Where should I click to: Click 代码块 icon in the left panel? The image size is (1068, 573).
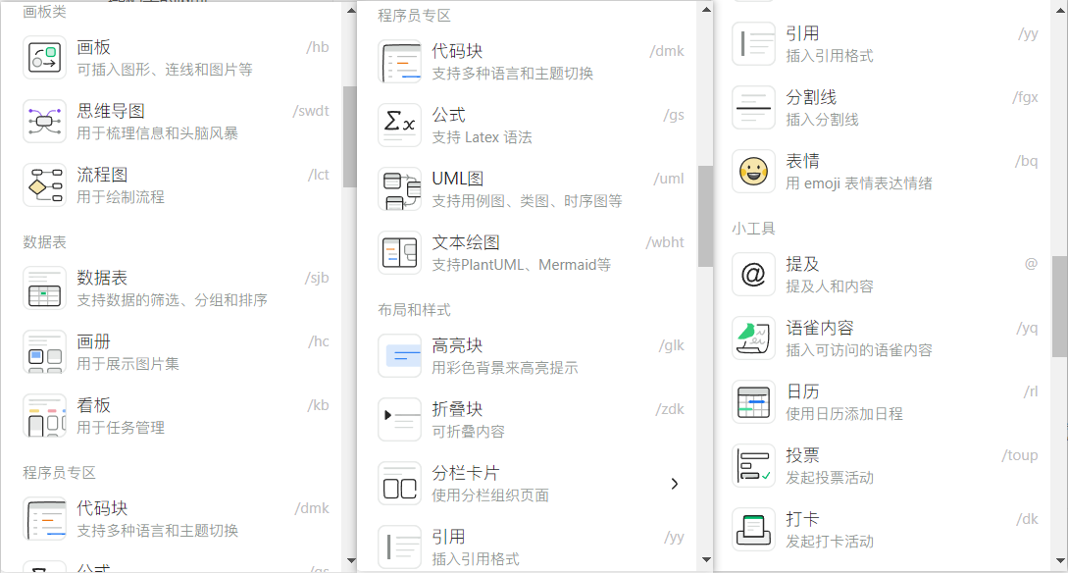coord(44,519)
